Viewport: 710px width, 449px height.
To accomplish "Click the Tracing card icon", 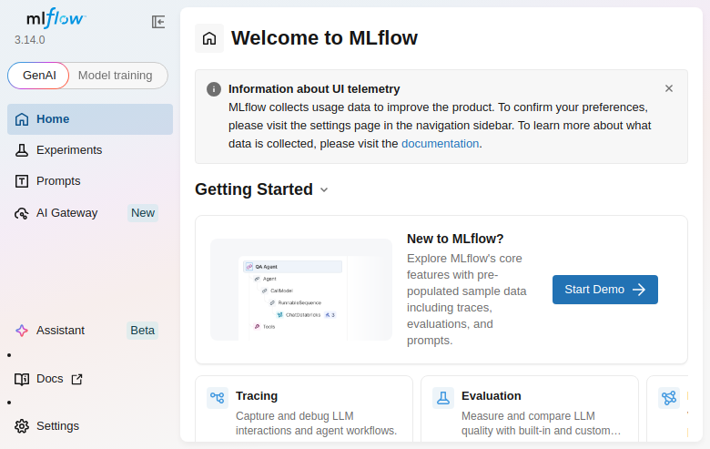I will 218,398.
